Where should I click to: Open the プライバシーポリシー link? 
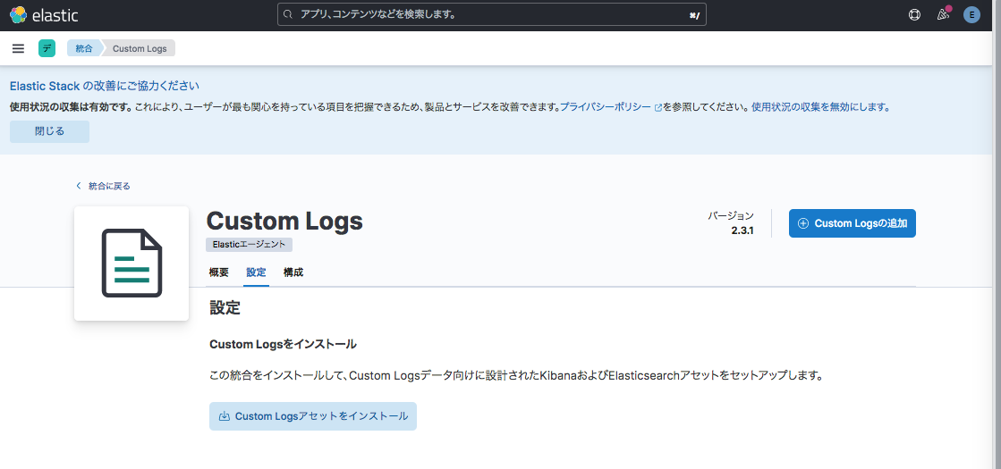tap(606, 106)
